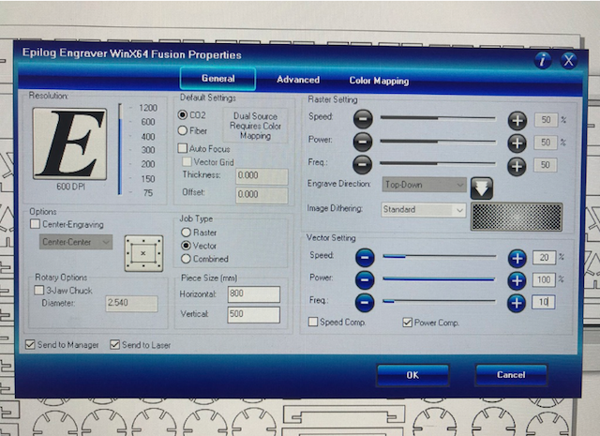Screen dimensions: 600x436
Task: Select 150 in resolution scale
Action: [148, 179]
